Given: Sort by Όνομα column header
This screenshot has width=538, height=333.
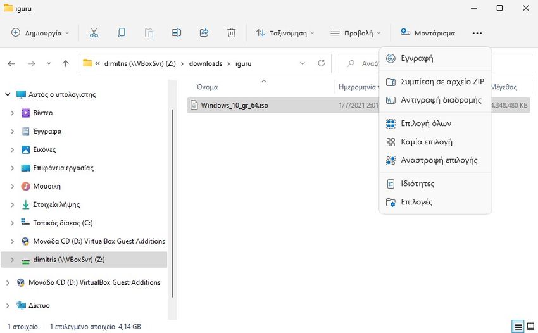Looking at the screenshot, I should [x=207, y=87].
